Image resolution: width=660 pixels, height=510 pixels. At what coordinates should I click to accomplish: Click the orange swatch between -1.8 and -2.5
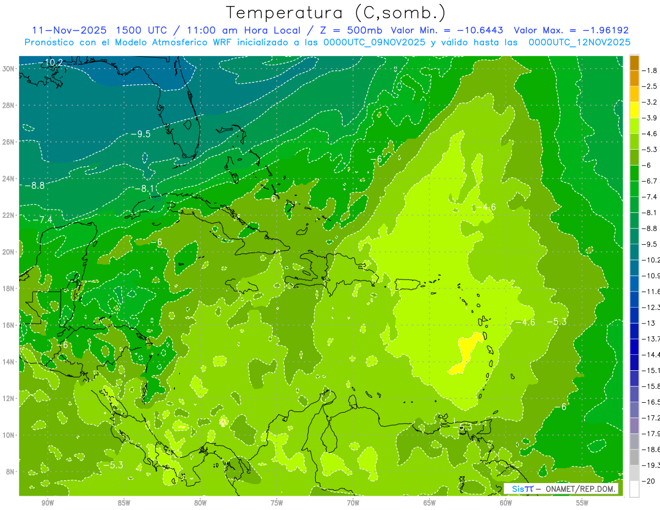pyautogui.click(x=634, y=78)
